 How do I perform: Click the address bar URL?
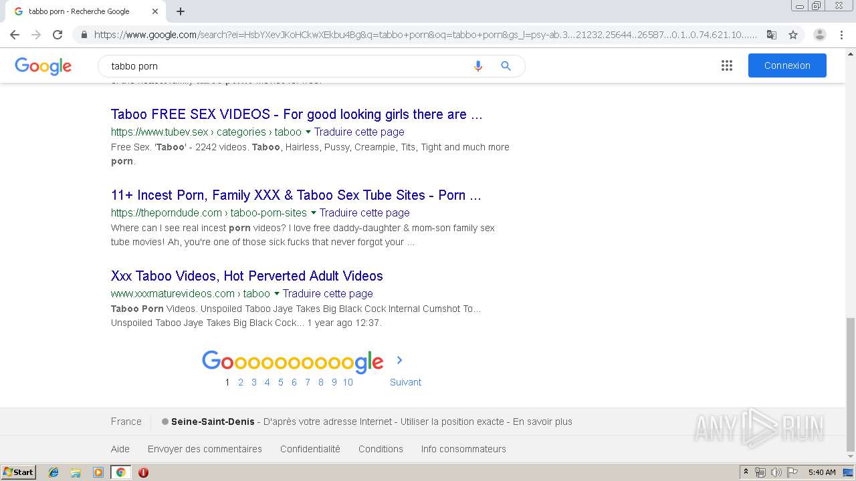(425, 35)
